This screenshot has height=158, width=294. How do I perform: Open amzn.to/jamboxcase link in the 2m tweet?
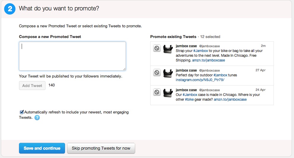[x=208, y=60]
